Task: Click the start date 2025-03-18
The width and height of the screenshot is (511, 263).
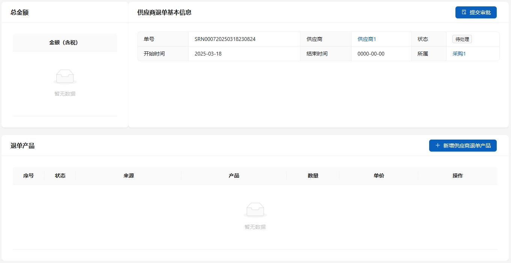Action: coord(208,54)
